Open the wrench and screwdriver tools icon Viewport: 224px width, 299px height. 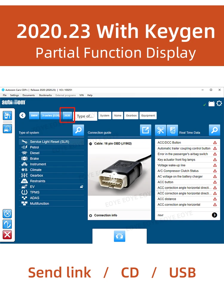tap(161, 130)
